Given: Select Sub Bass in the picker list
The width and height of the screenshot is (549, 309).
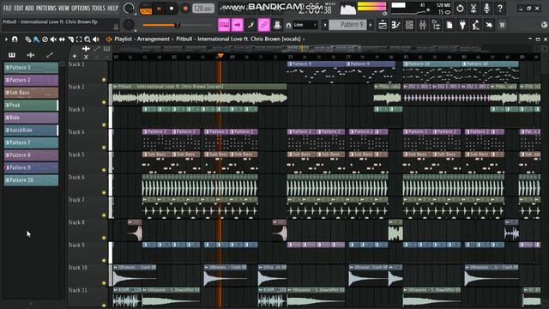Looking at the screenshot, I should pos(31,93).
